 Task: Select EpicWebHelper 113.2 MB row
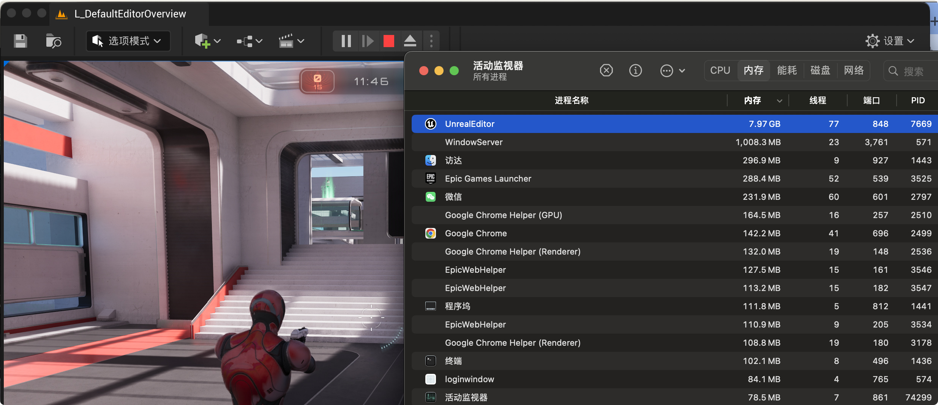675,288
